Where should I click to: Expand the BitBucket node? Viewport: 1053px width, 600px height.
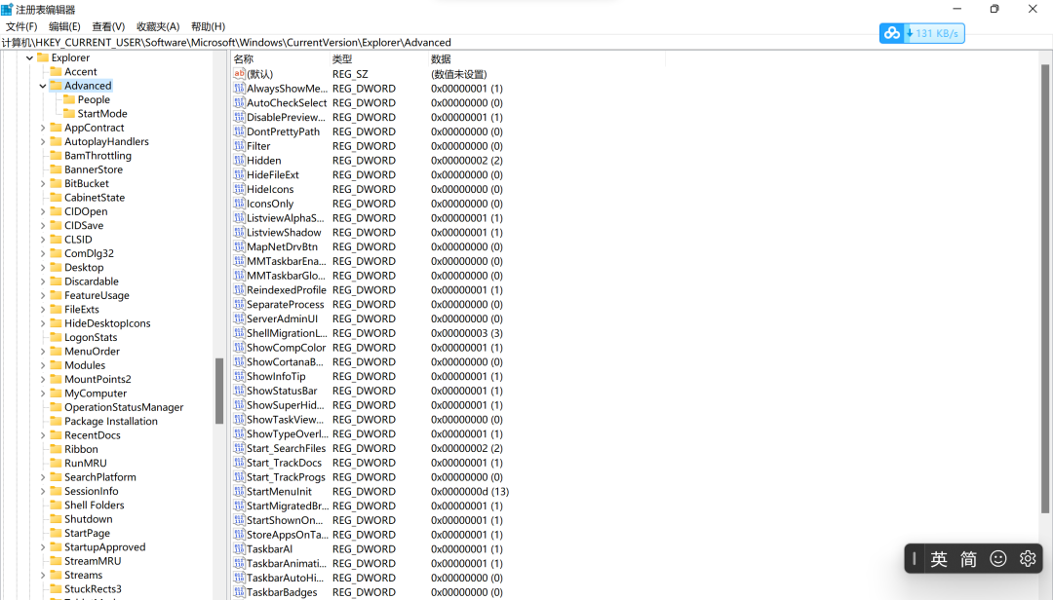click(x=43, y=183)
